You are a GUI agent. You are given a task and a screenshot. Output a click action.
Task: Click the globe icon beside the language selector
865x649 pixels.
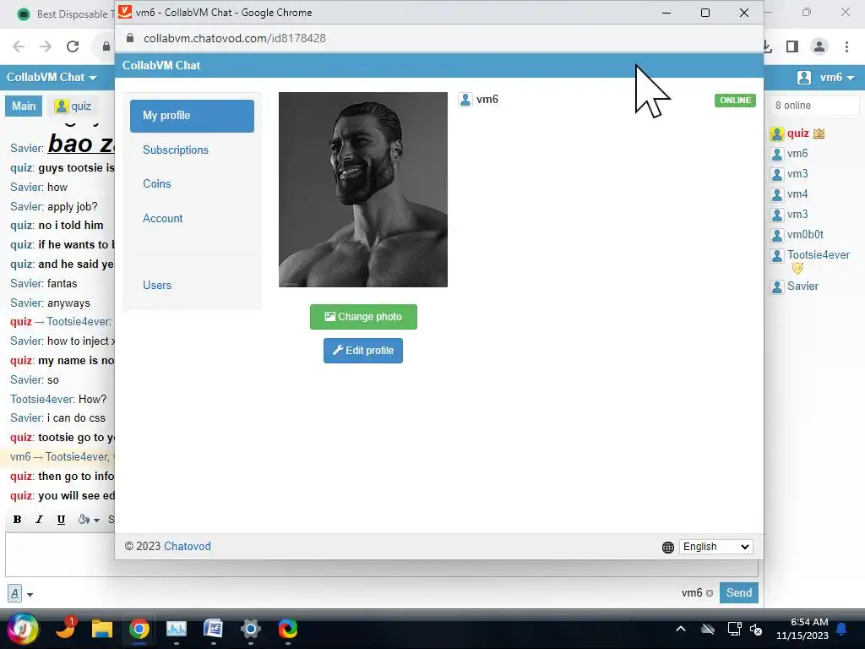coord(668,547)
